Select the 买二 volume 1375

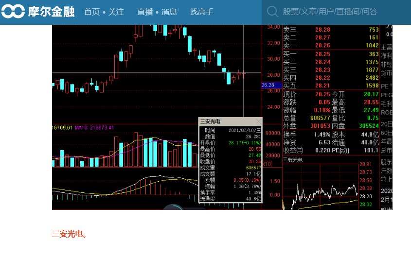coord(372,62)
